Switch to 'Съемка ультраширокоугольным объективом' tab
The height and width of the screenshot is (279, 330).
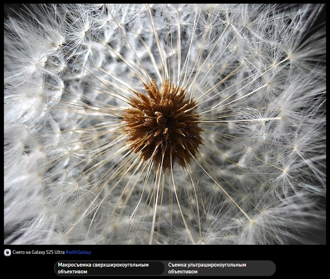(219, 268)
